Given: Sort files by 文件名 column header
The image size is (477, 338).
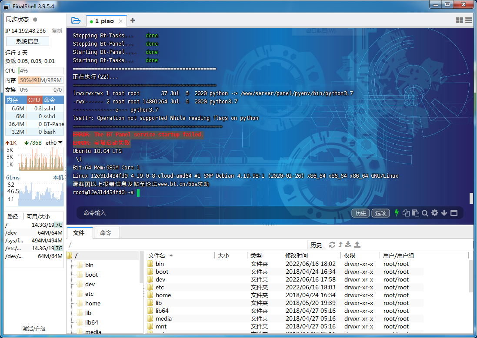Looking at the screenshot, I should click(180, 255).
